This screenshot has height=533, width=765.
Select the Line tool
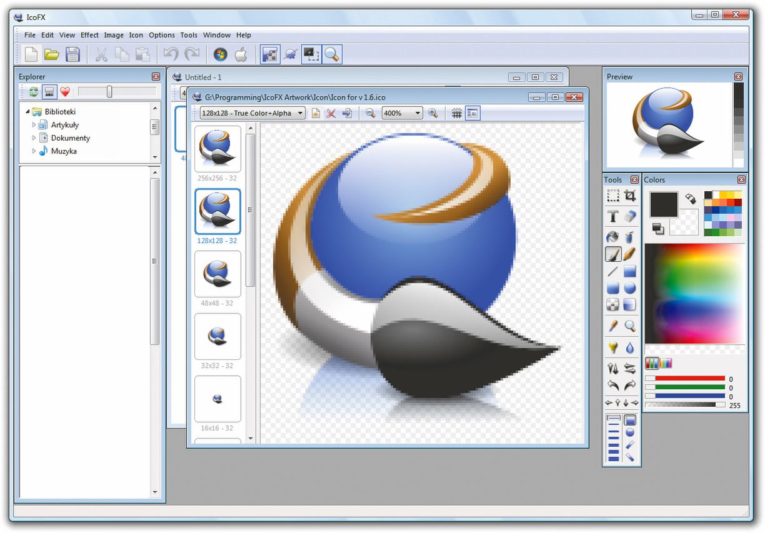(x=613, y=271)
